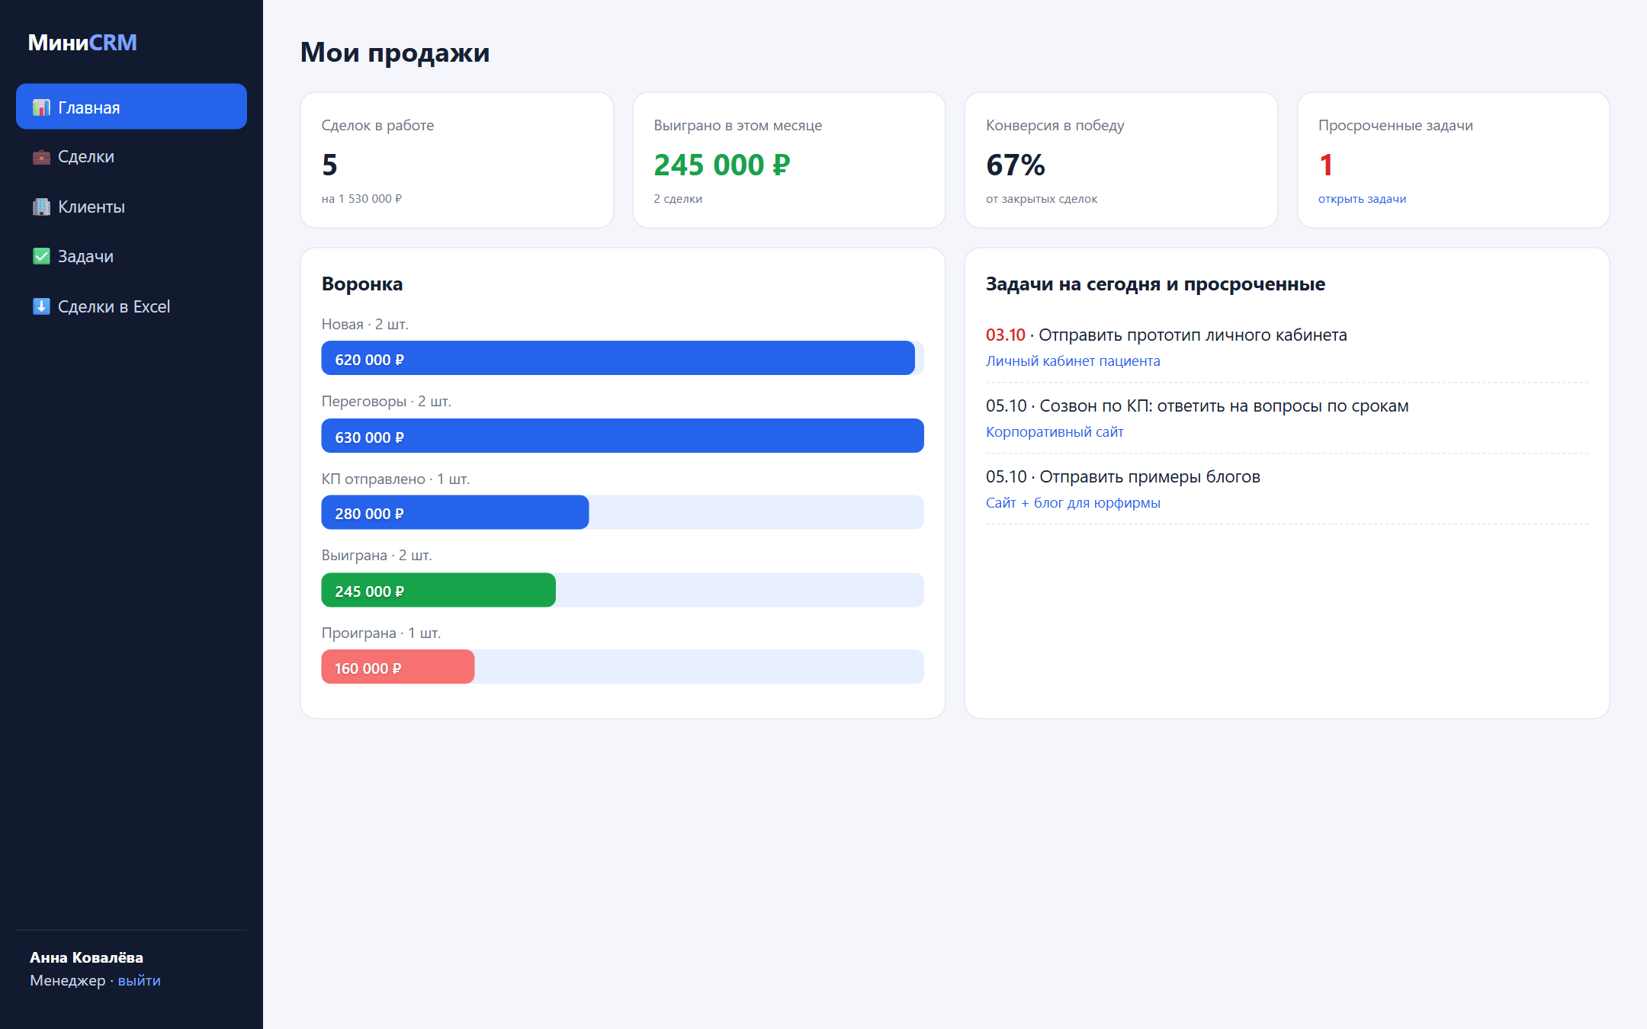Click task Отправить примеры блогов
1647x1029 pixels.
[x=1150, y=477]
